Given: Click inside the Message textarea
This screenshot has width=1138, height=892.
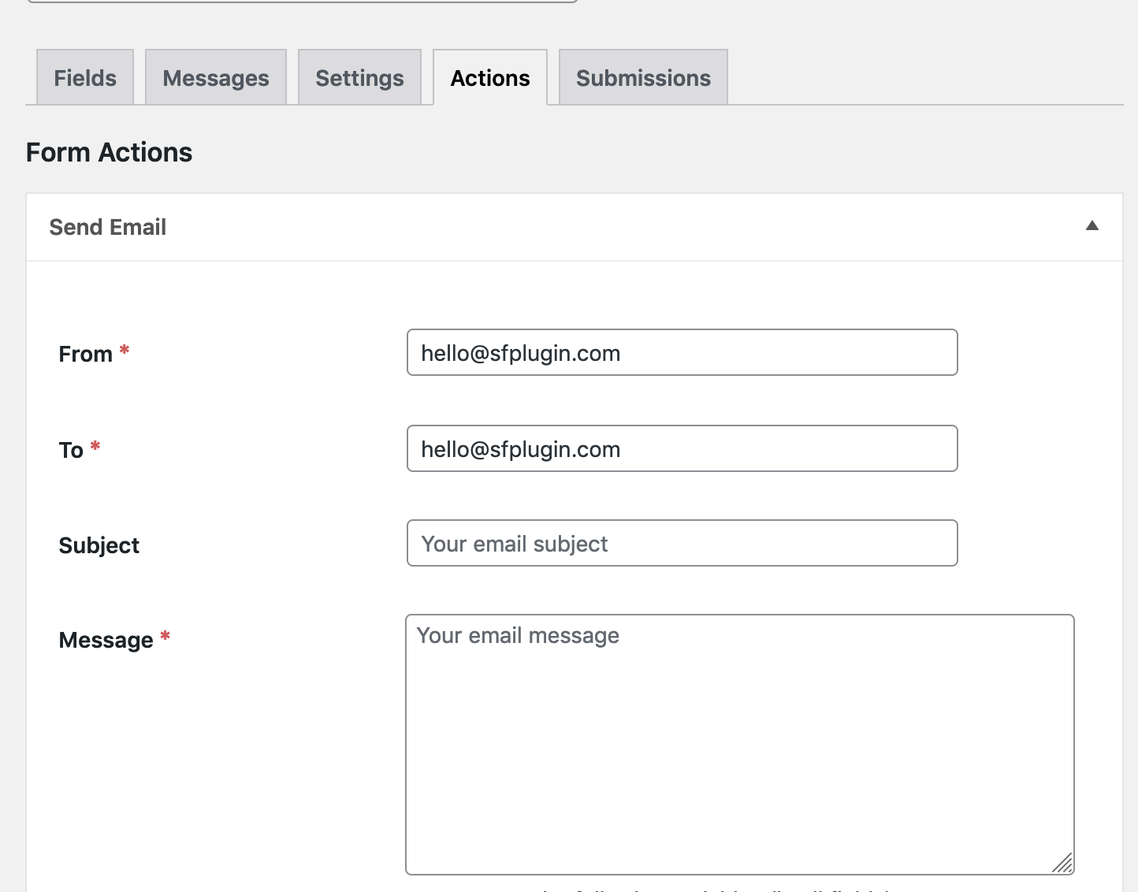Looking at the screenshot, I should click(739, 741).
